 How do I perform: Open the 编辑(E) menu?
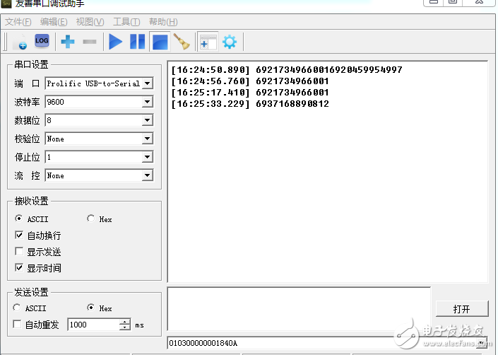[54, 22]
